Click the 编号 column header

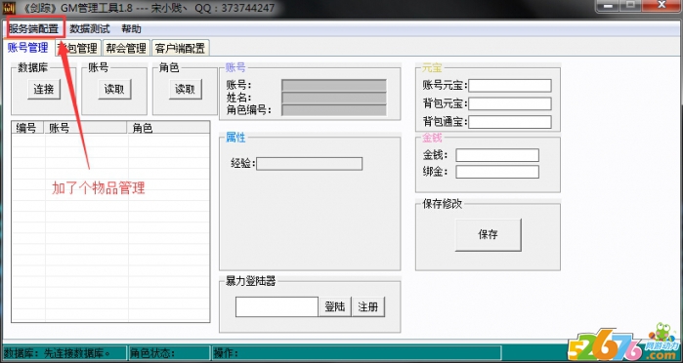point(28,128)
